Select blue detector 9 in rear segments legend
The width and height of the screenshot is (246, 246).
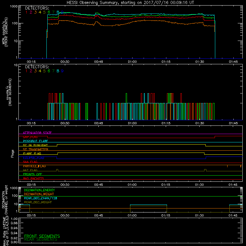62,71
